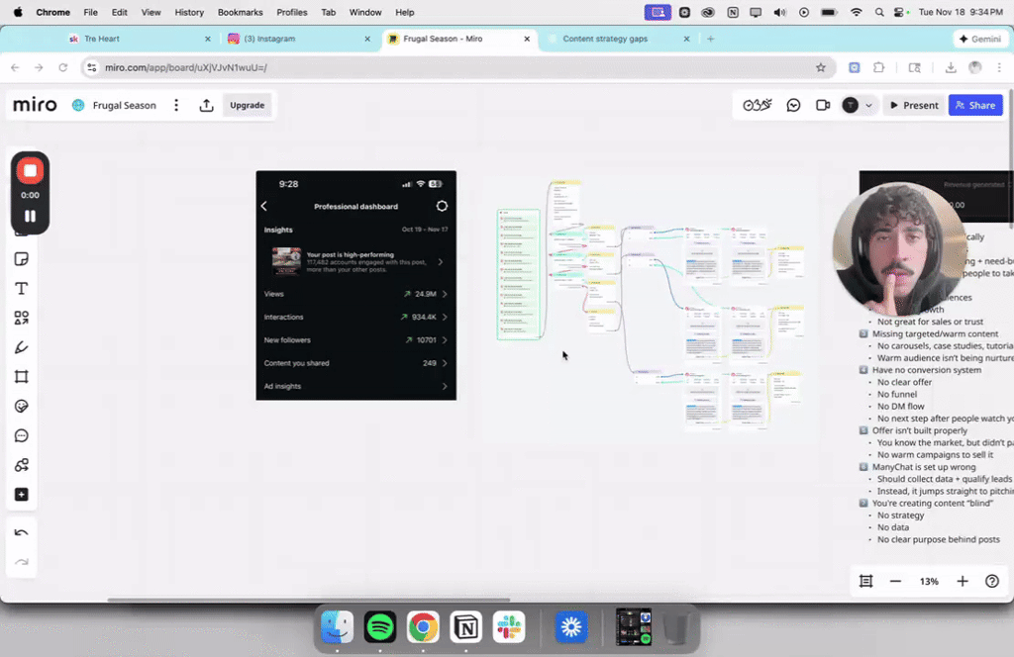Open the templates and integrations tool

click(22, 465)
